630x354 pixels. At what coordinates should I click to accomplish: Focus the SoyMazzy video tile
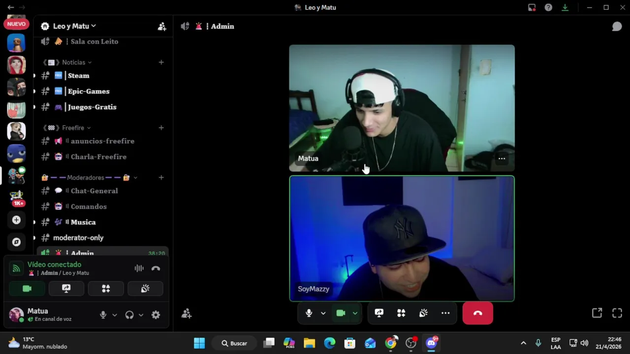(402, 238)
